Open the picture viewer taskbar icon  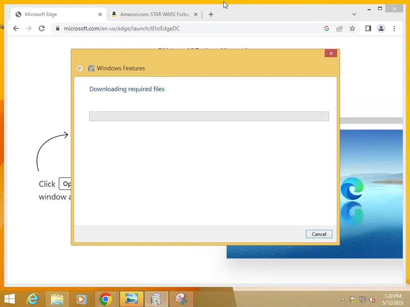point(131,299)
